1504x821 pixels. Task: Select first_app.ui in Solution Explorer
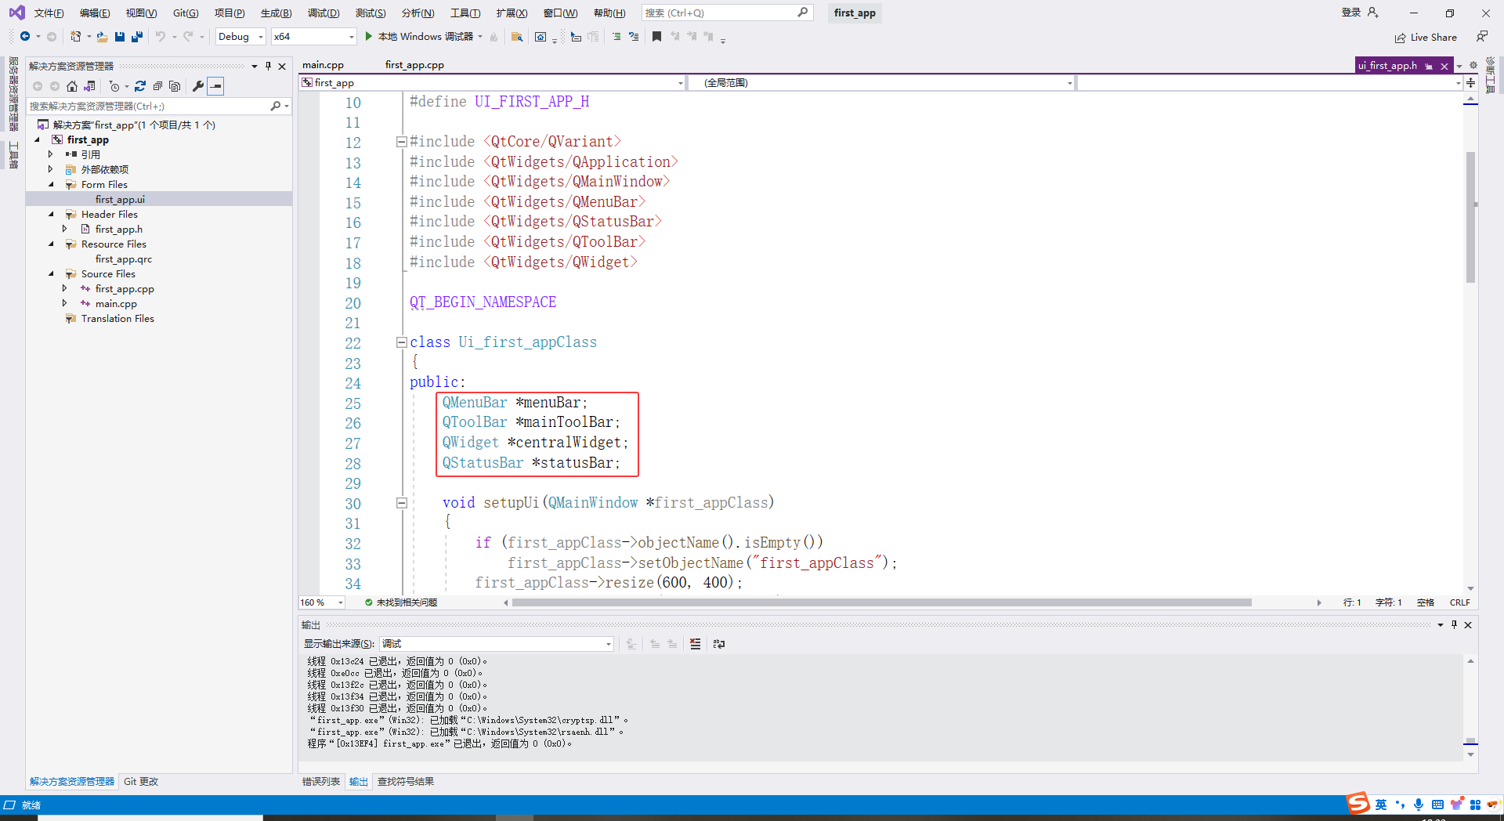click(120, 200)
